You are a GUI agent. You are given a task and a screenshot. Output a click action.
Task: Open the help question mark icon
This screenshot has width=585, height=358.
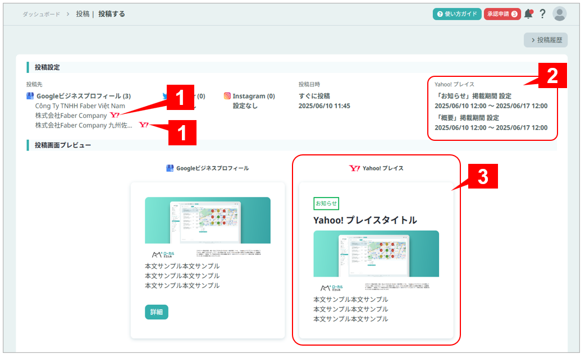[x=542, y=14]
